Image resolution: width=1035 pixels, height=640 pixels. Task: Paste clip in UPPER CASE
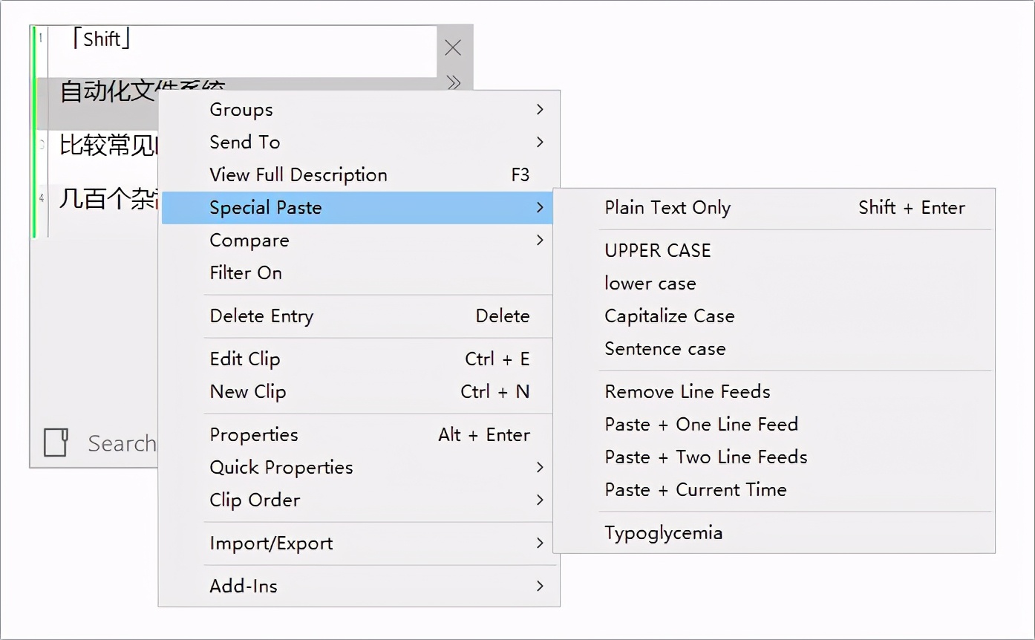[658, 251]
